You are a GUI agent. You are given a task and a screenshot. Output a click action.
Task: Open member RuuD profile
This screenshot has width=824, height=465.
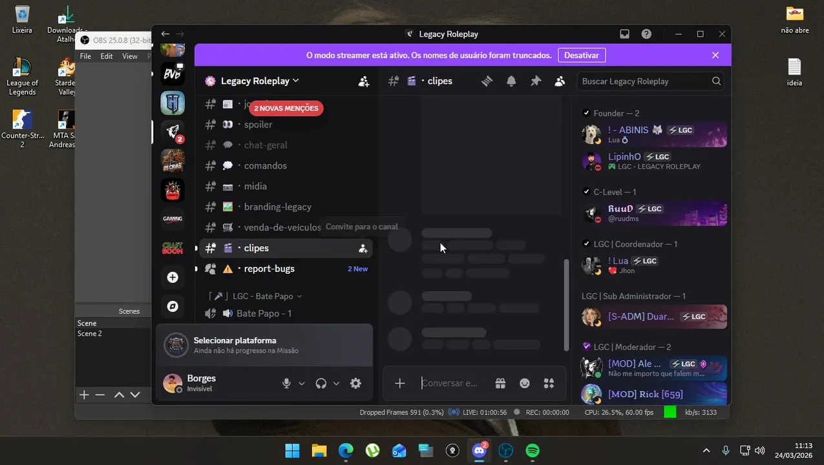coord(653,214)
